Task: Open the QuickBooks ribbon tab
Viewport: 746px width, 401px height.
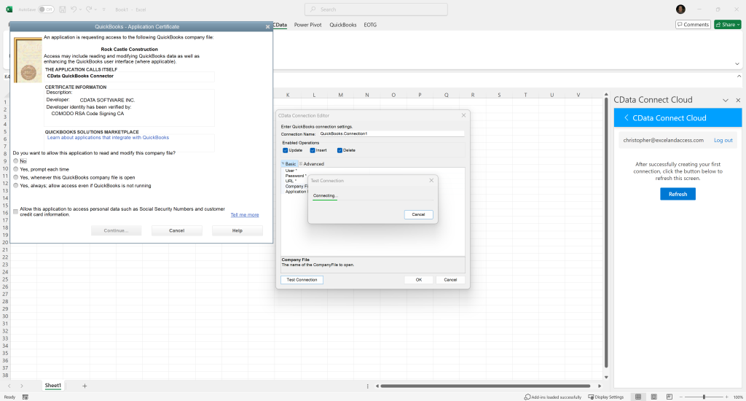Action: point(343,25)
